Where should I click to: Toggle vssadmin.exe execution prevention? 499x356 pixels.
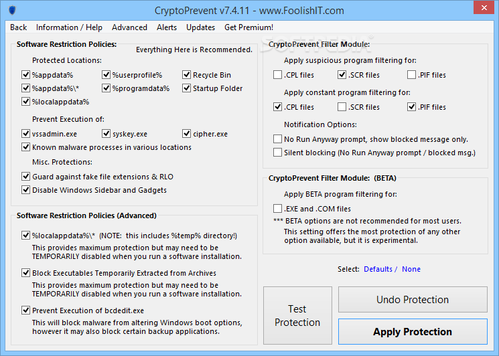coord(25,134)
